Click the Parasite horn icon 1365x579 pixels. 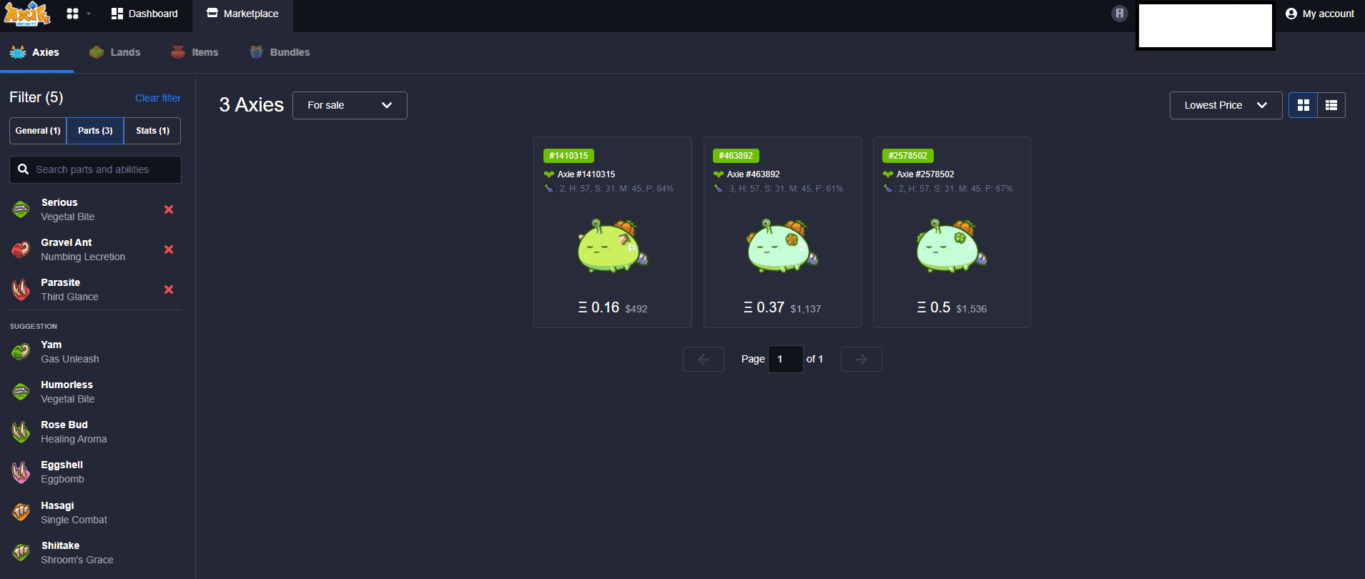[21, 289]
